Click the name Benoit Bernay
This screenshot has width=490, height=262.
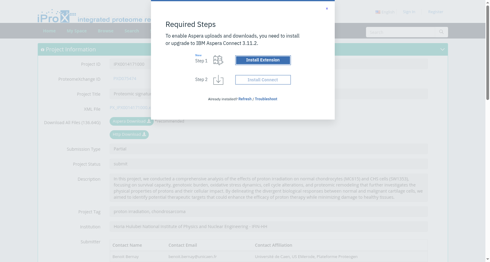coord(126,256)
